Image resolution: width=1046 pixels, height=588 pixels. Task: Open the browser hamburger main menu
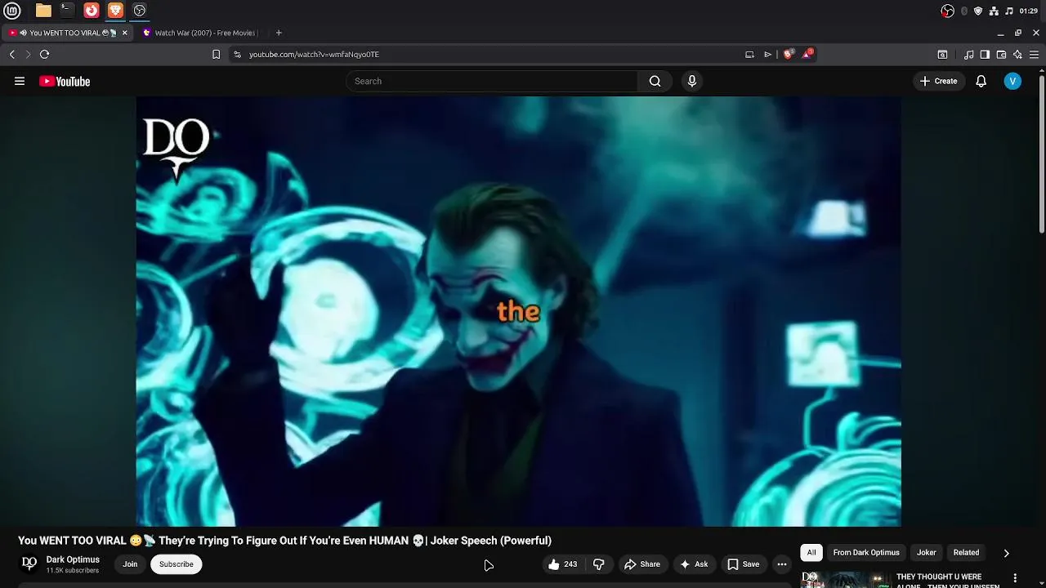click(1034, 54)
